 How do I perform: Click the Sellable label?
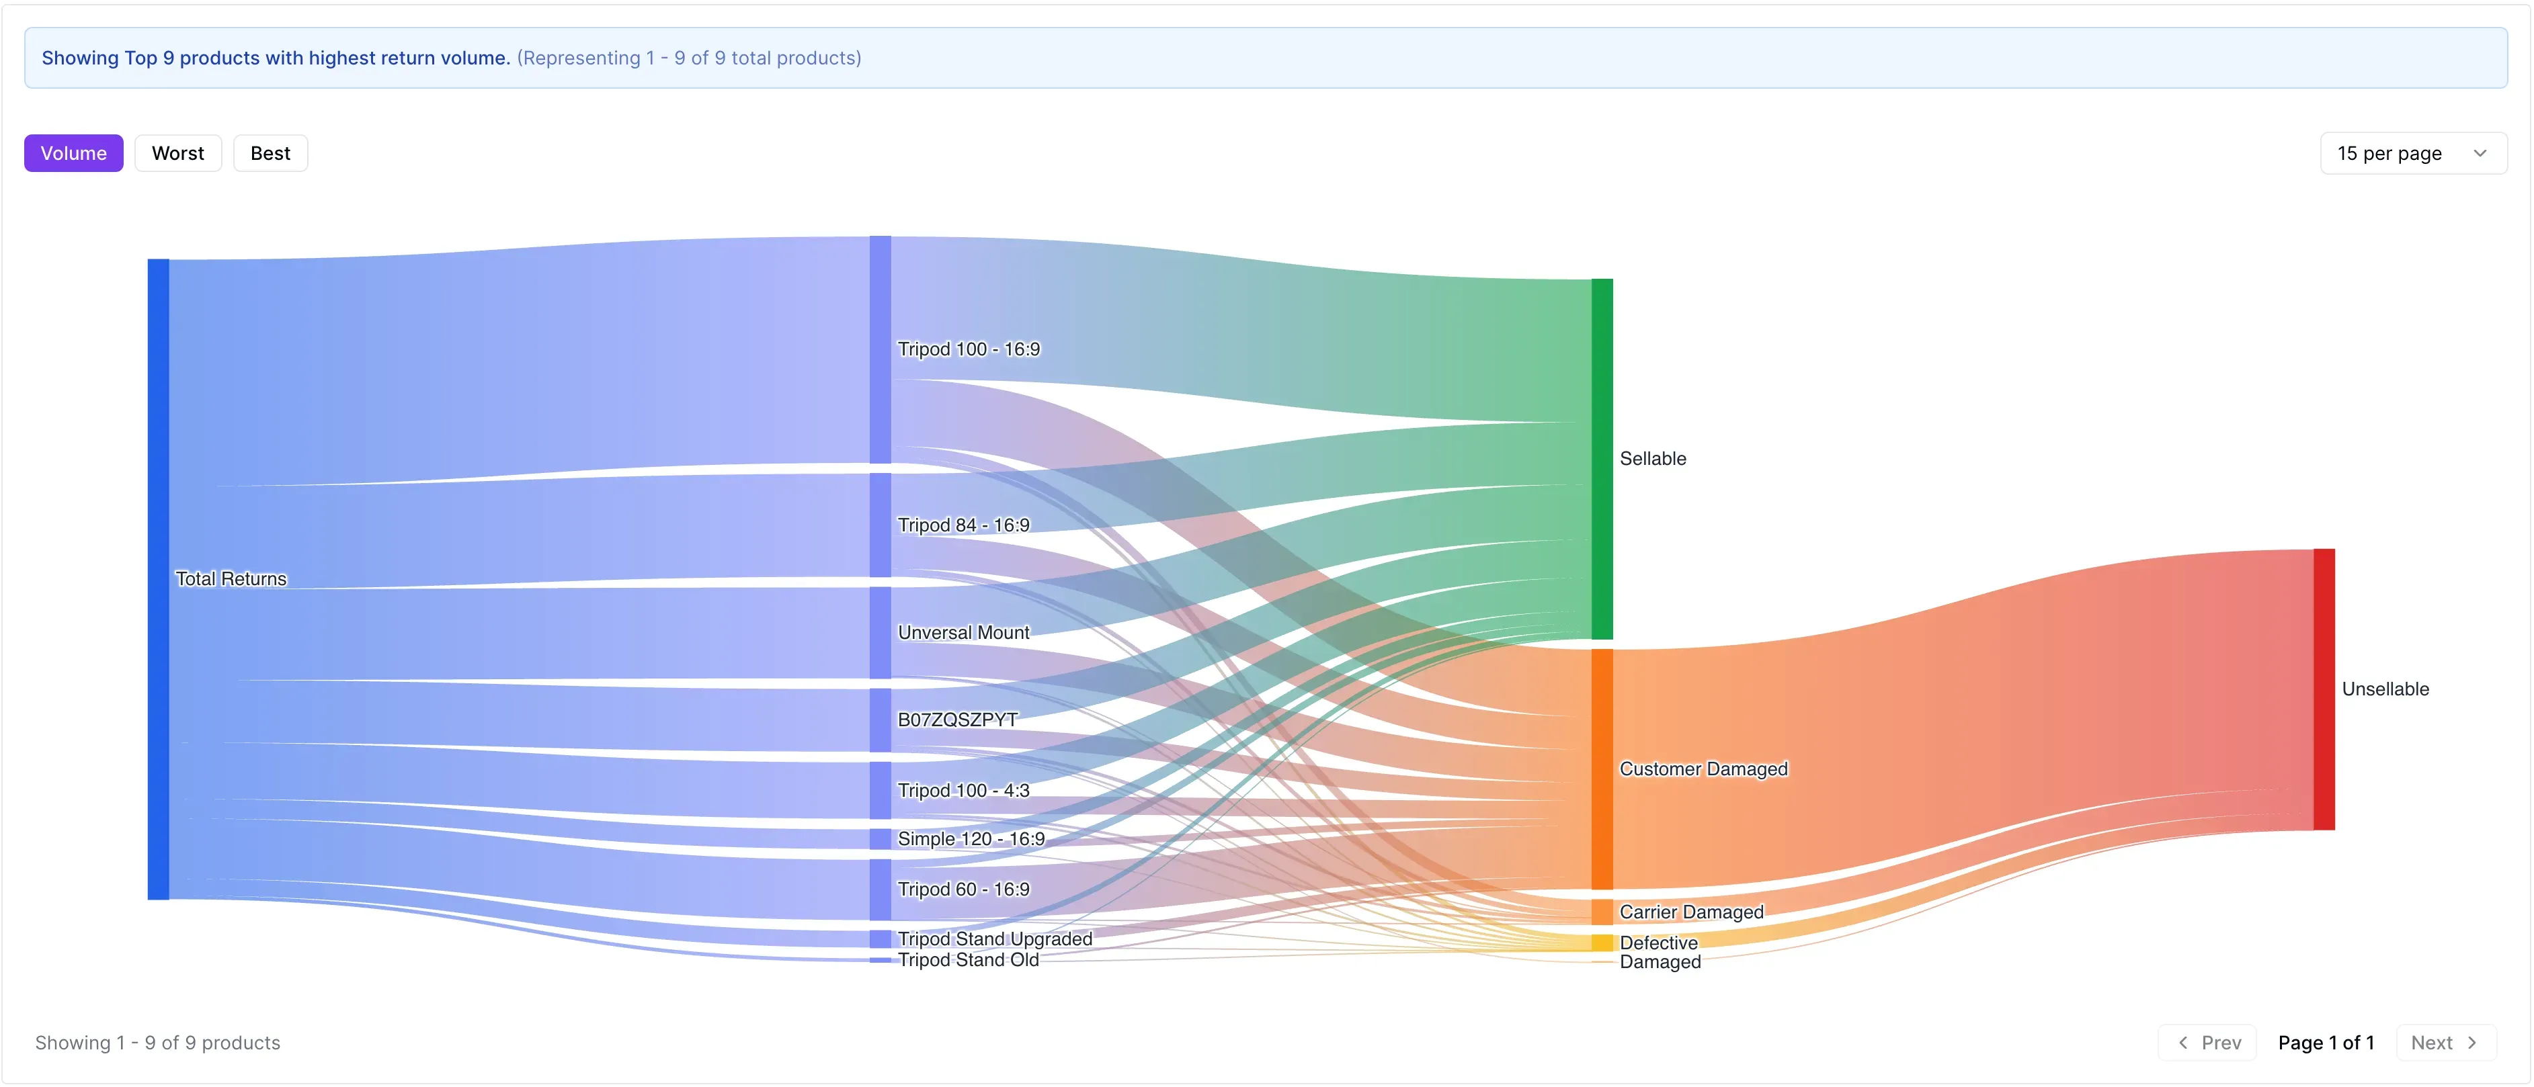(x=1653, y=459)
